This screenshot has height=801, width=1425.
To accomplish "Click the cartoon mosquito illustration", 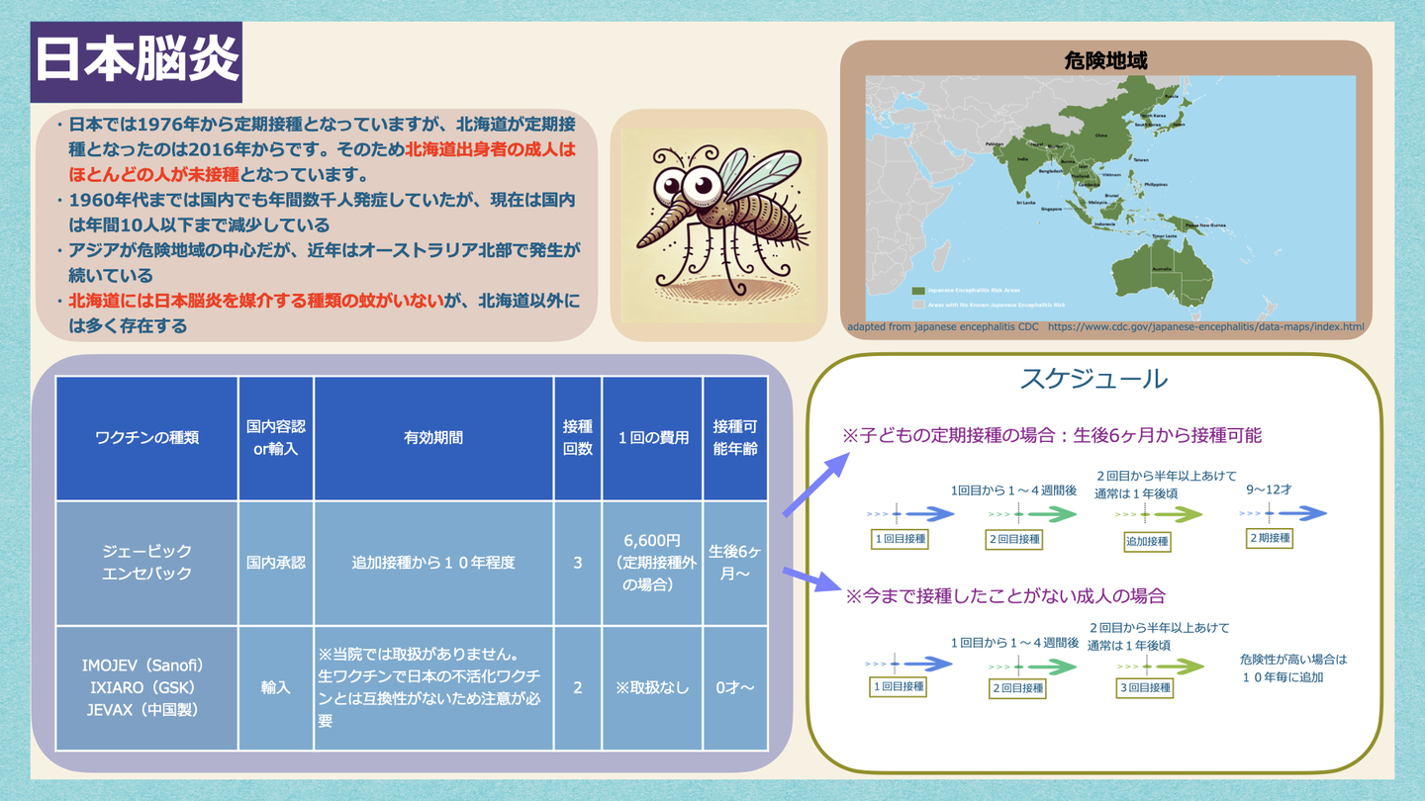I will coord(718,225).
